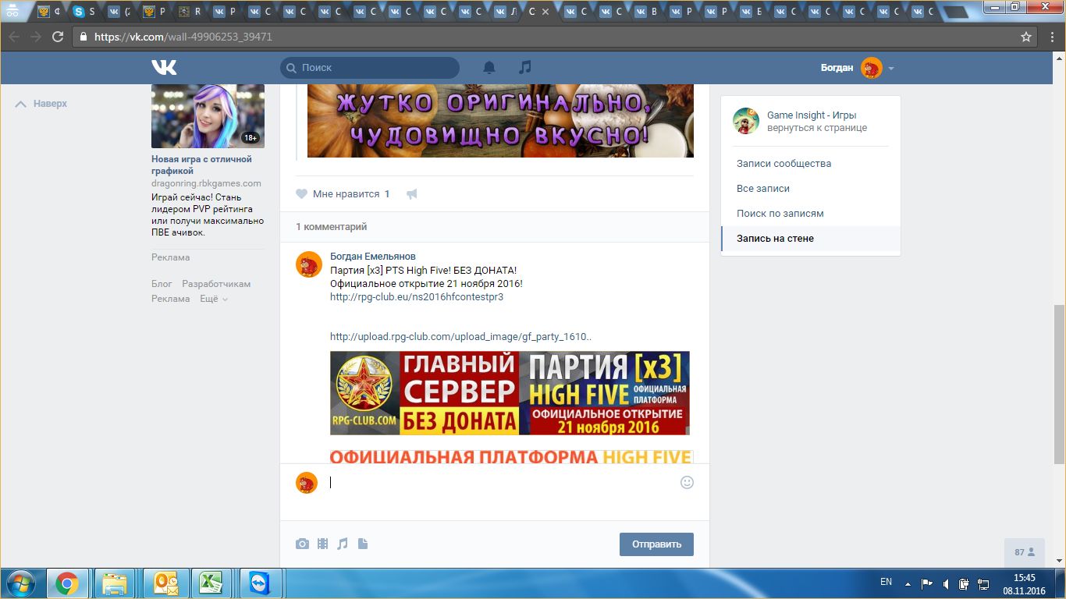Open the RPG-Club server banner image
The height and width of the screenshot is (599, 1066).
510,393
